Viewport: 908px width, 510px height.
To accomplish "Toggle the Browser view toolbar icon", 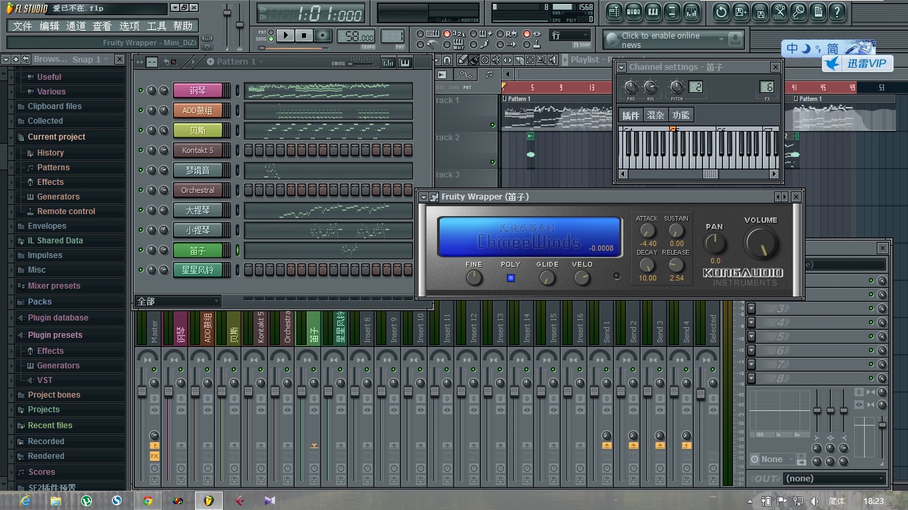I will point(672,11).
